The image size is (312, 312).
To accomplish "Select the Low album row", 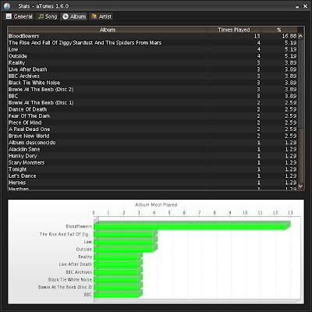I will pos(153,49).
